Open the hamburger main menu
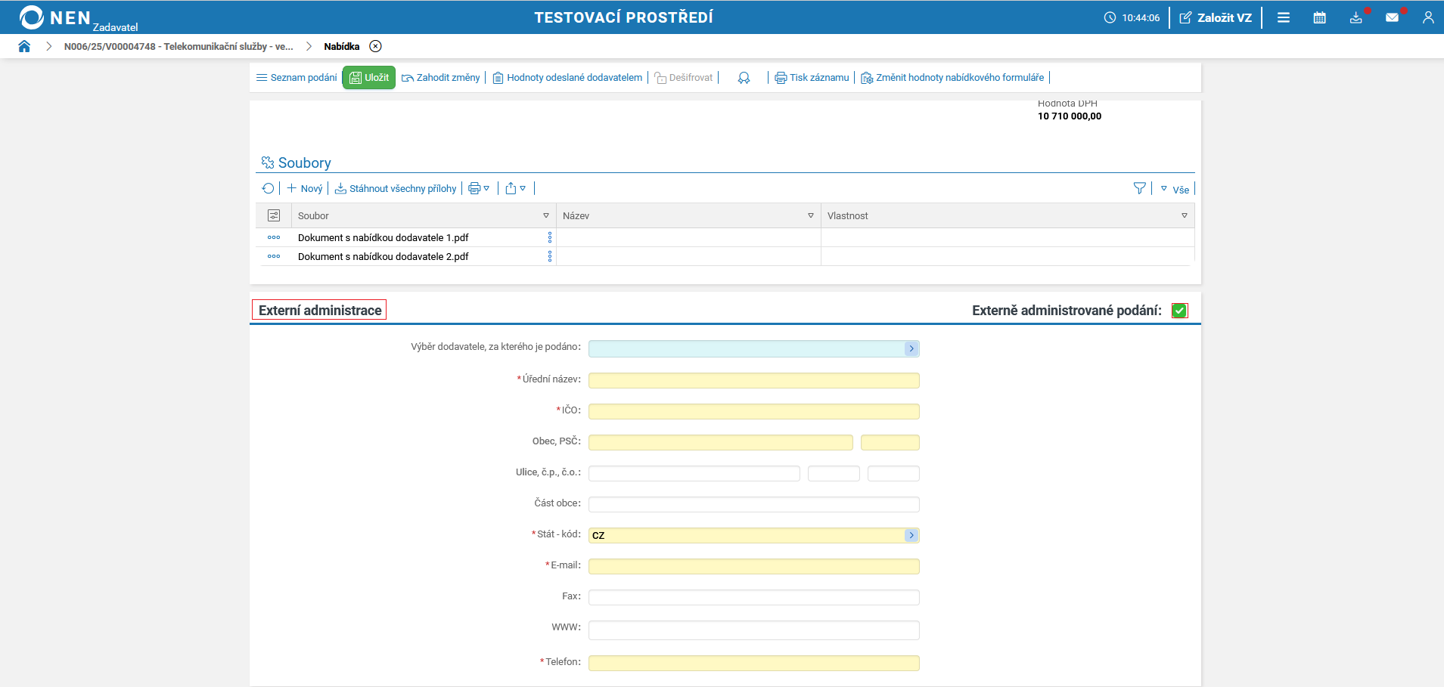This screenshot has height=687, width=1444. [x=1283, y=17]
